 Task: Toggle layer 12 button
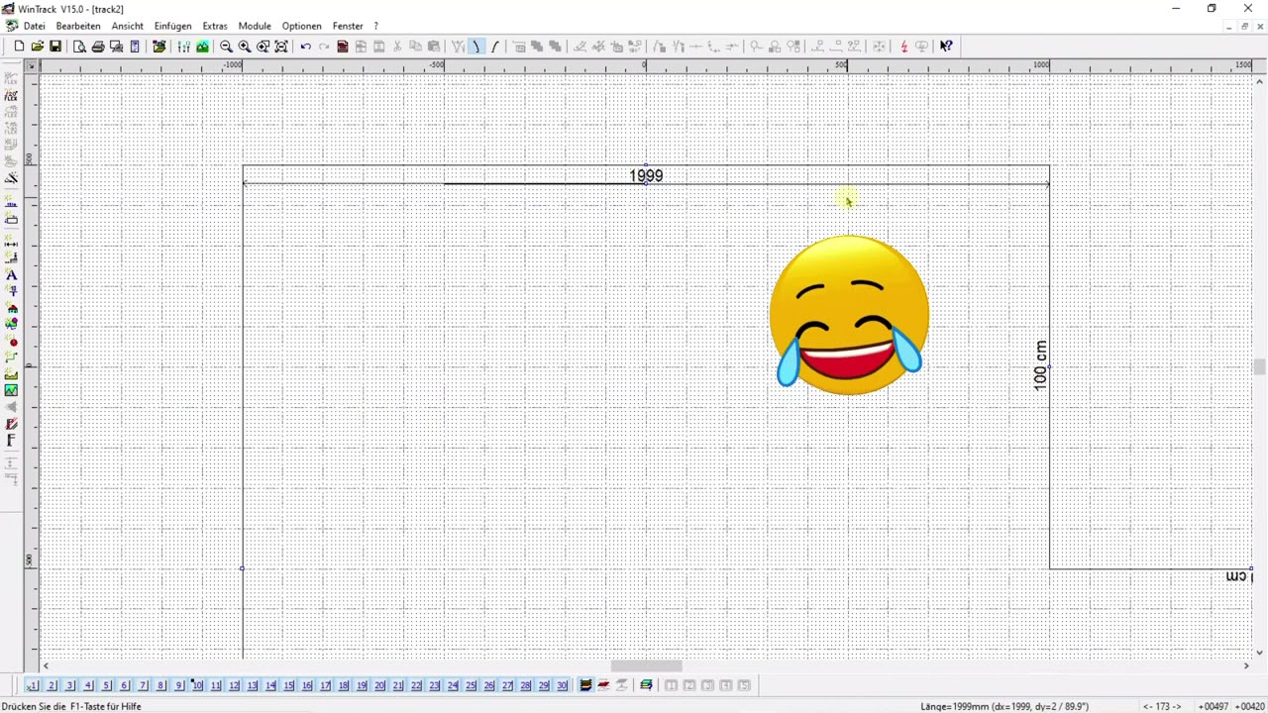(x=234, y=685)
